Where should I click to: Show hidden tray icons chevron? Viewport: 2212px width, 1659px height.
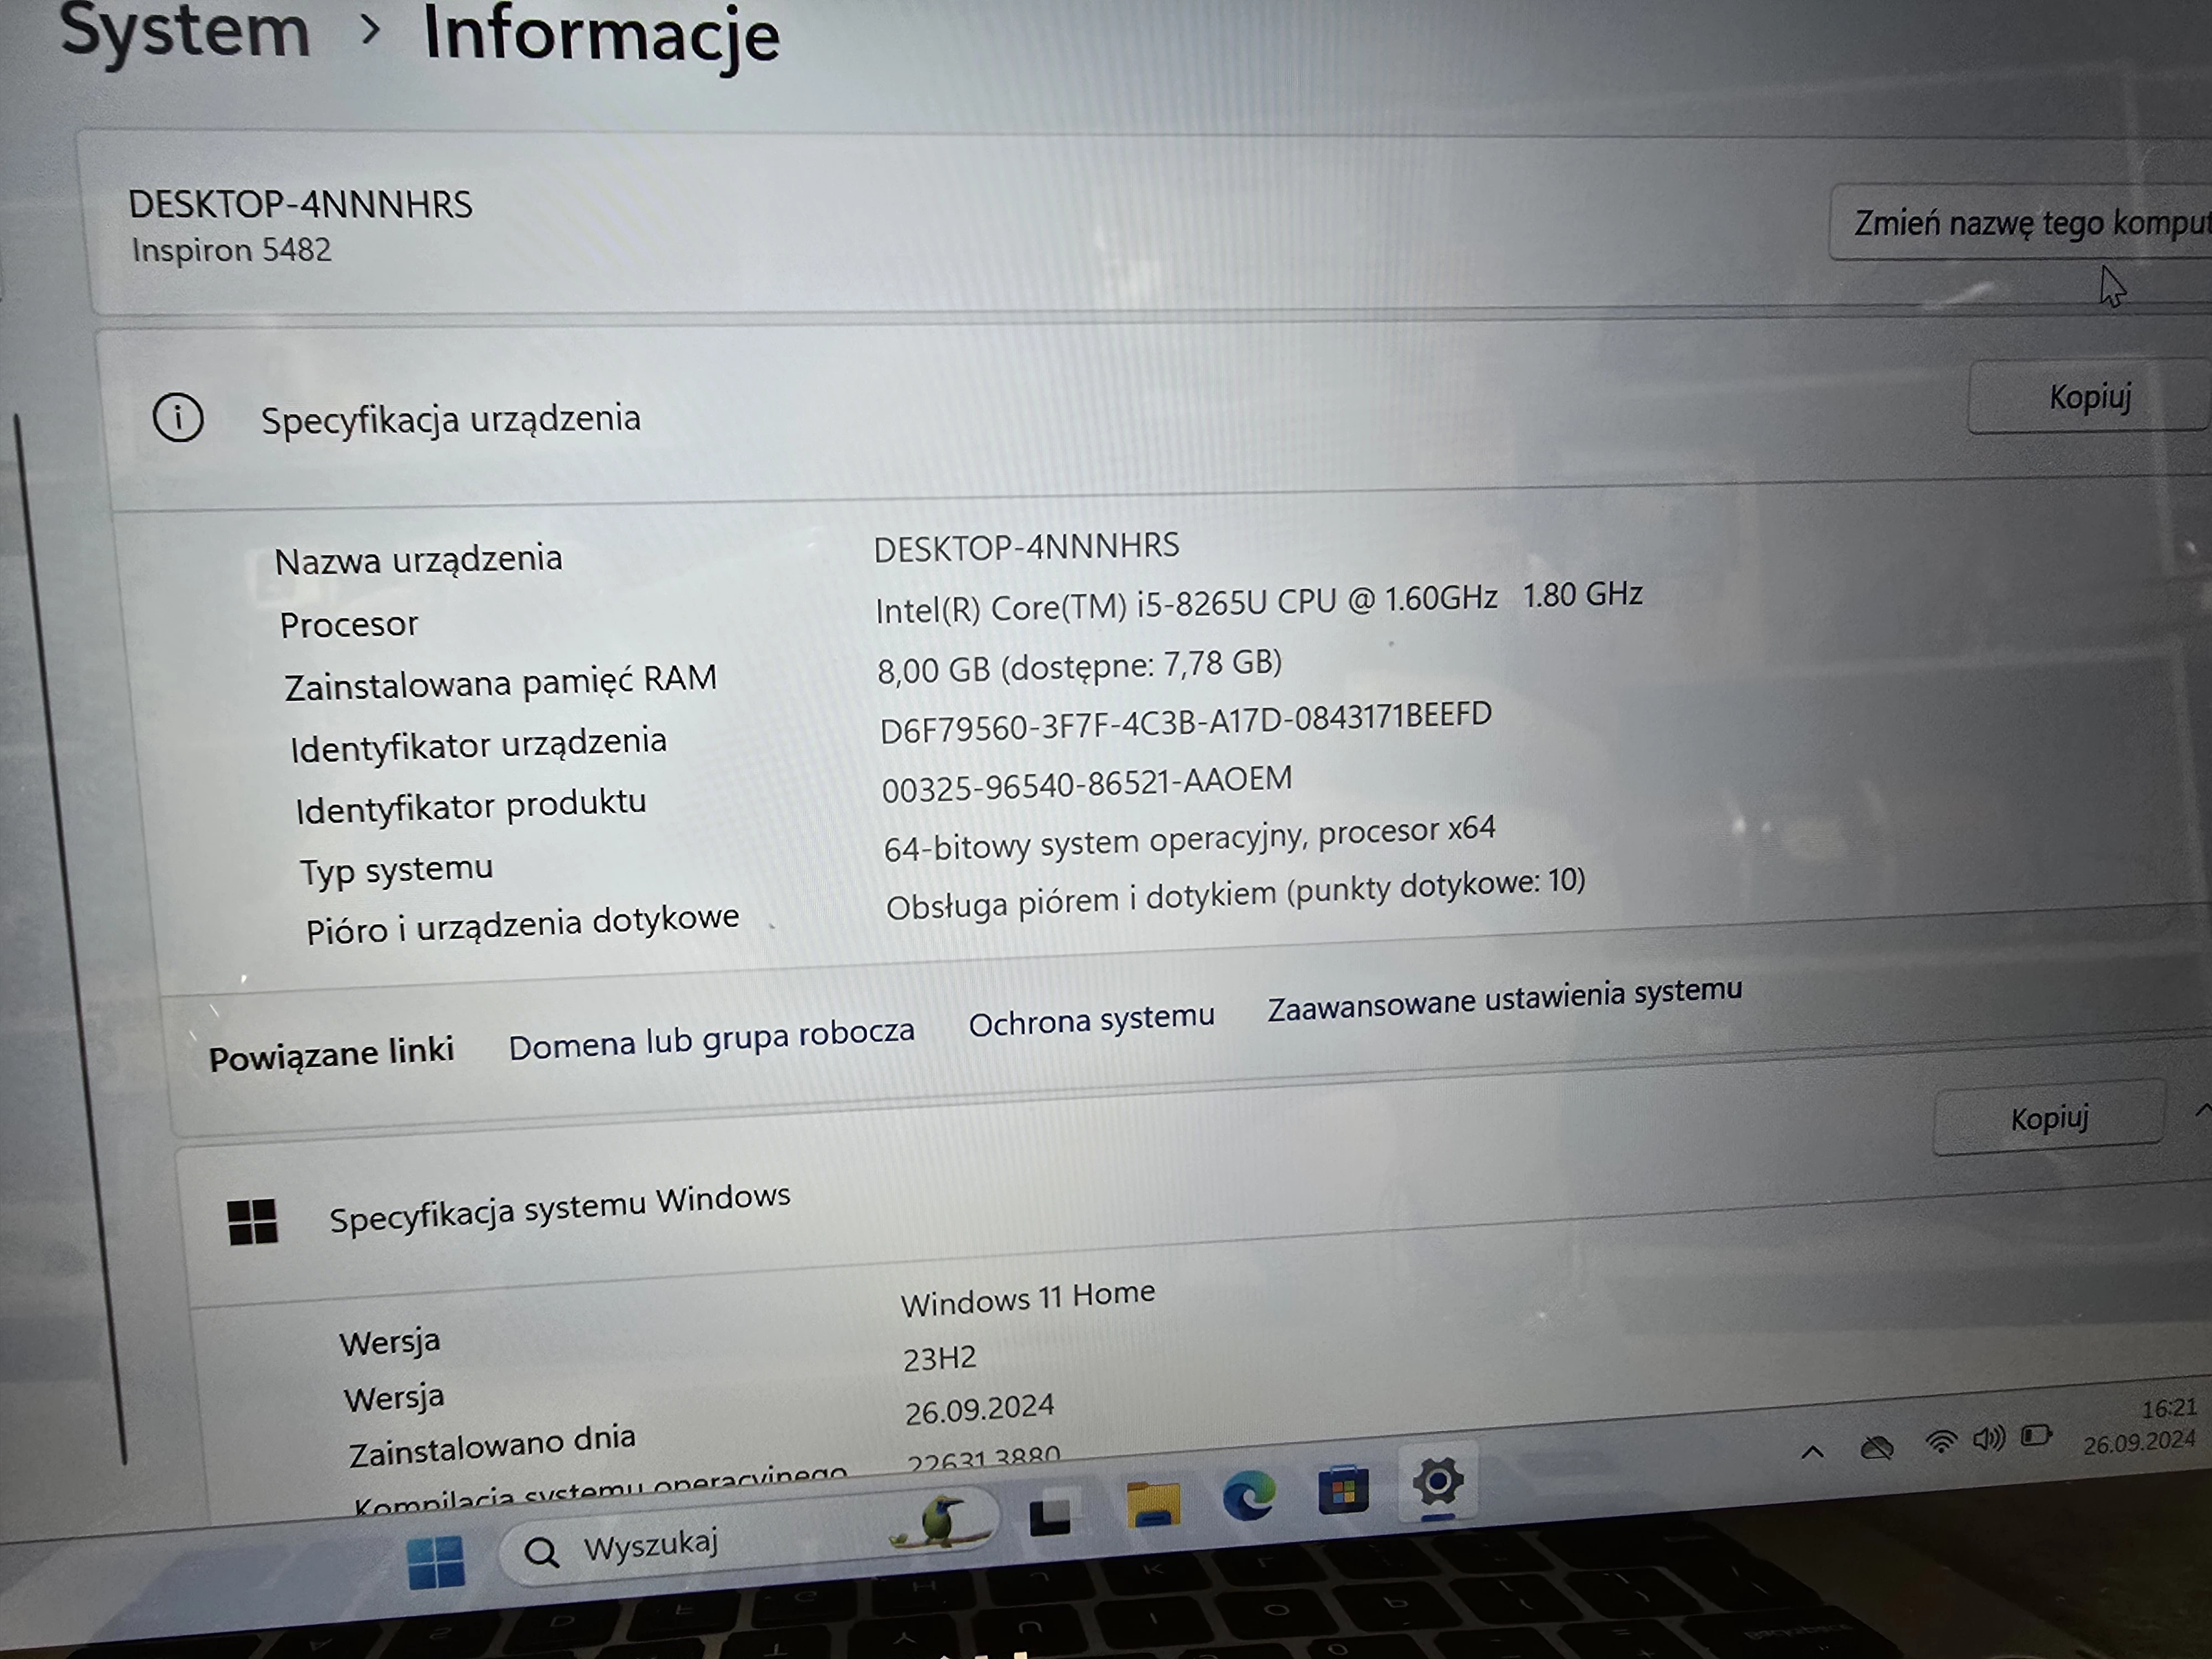pos(1812,1452)
